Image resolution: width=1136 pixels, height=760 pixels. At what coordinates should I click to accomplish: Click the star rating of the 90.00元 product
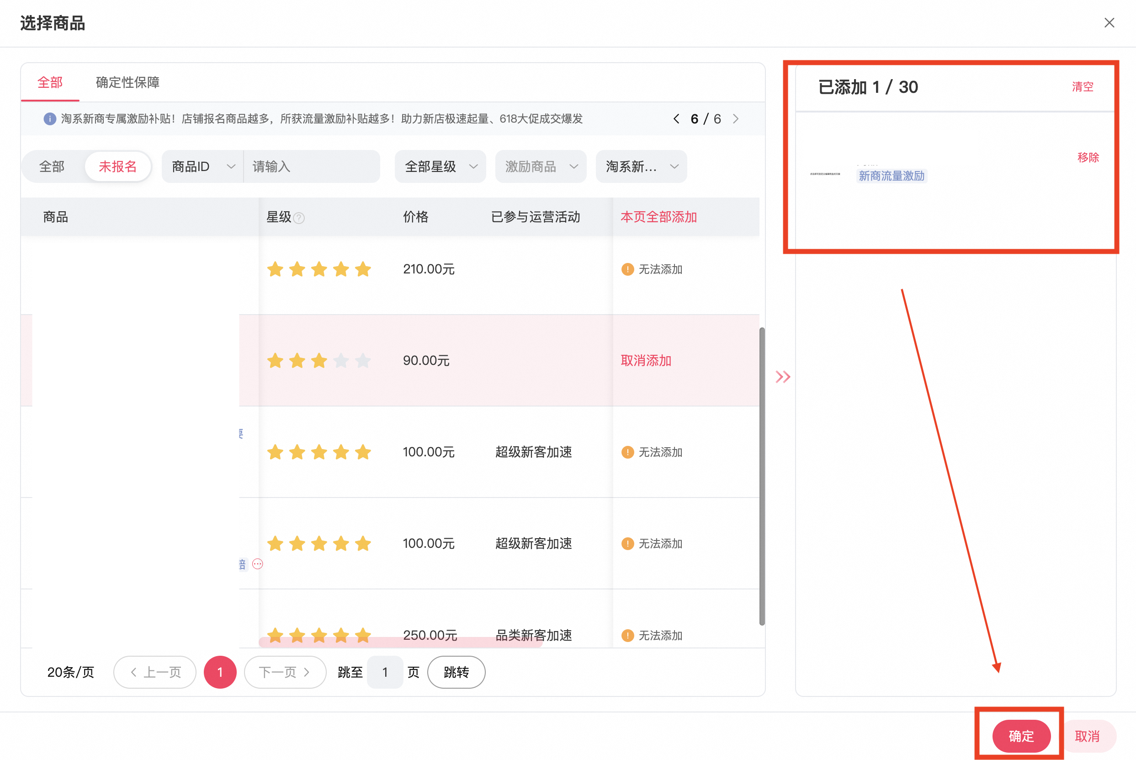(x=319, y=361)
